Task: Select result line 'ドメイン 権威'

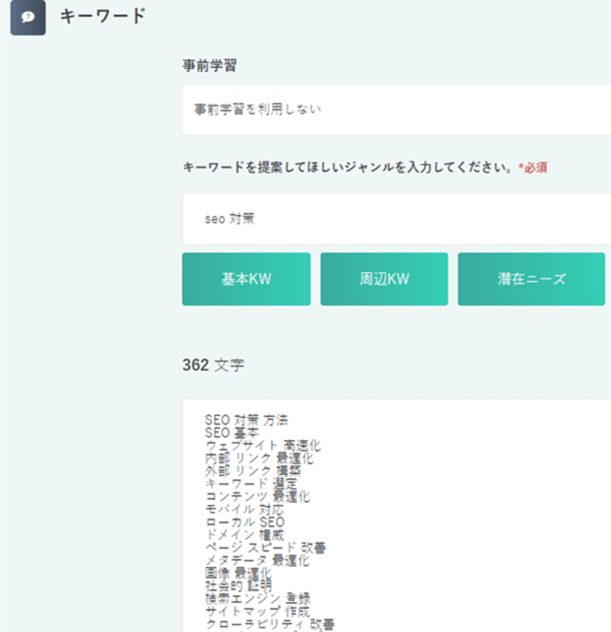Action: [244, 535]
